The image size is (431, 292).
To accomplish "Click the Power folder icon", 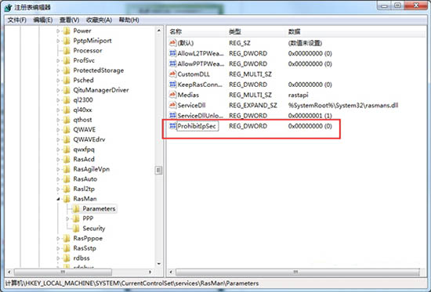I will pos(67,31).
